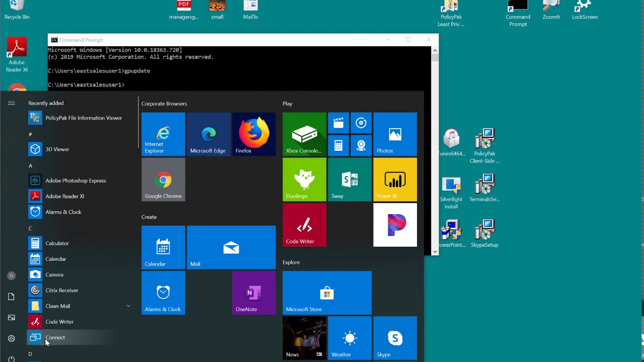Open the Mail tile
The height and width of the screenshot is (362, 644).
click(231, 247)
